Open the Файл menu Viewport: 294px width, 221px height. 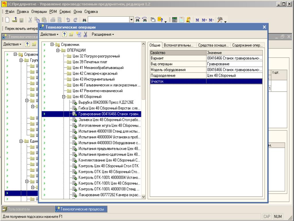point(9,12)
